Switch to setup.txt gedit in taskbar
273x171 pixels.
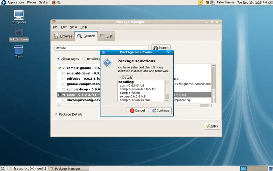tap(28, 169)
